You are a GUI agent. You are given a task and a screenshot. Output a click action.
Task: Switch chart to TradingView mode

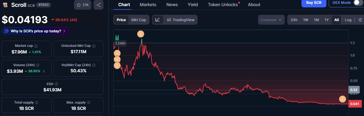pos(181,20)
